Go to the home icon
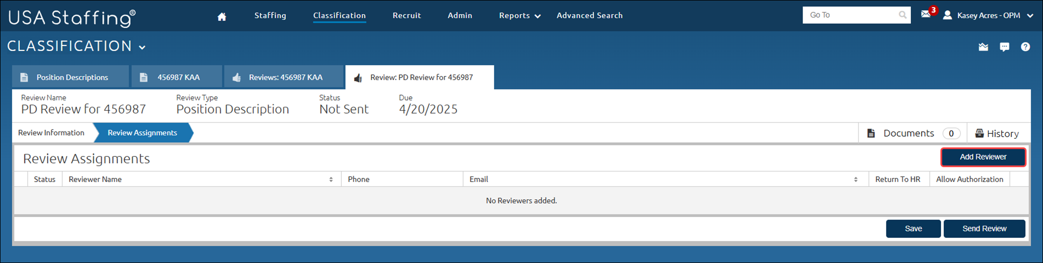This screenshot has height=263, width=1043. [222, 16]
